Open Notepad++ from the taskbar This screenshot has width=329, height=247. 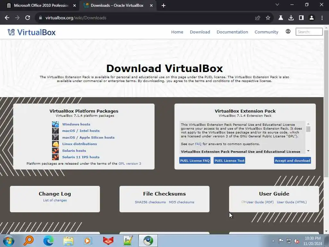point(128,241)
